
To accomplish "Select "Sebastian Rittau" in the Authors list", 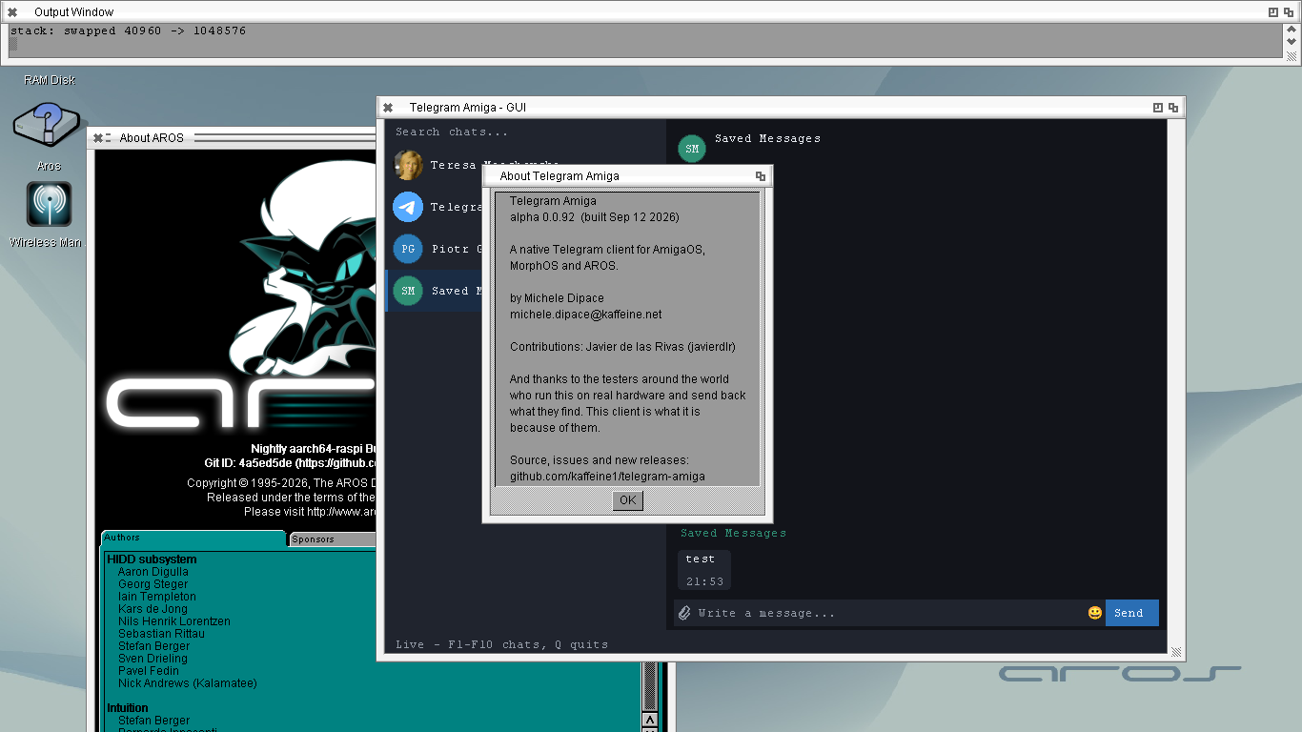I will pyautogui.click(x=161, y=634).
